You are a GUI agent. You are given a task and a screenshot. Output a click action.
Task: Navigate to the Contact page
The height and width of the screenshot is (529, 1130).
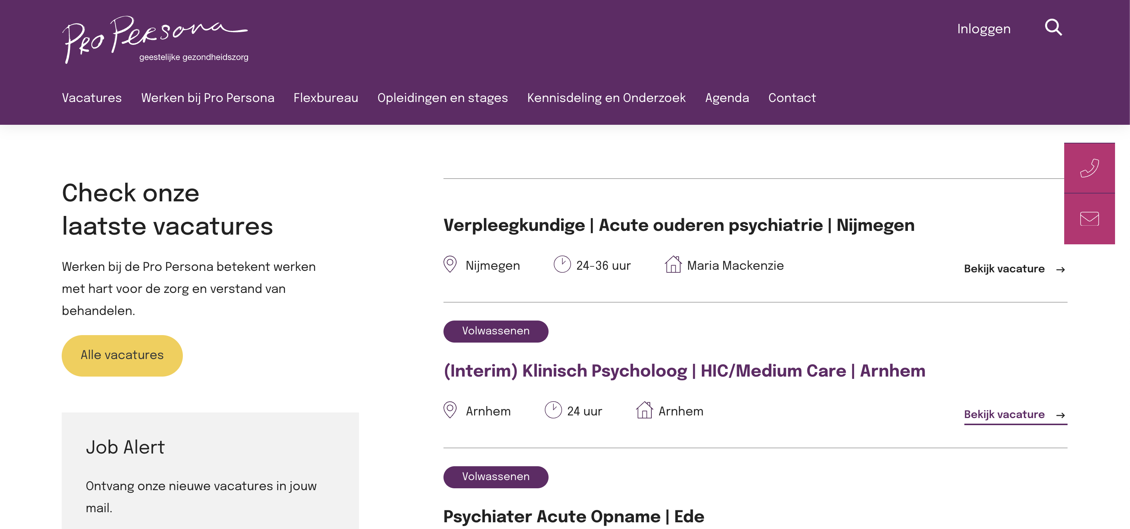(792, 98)
